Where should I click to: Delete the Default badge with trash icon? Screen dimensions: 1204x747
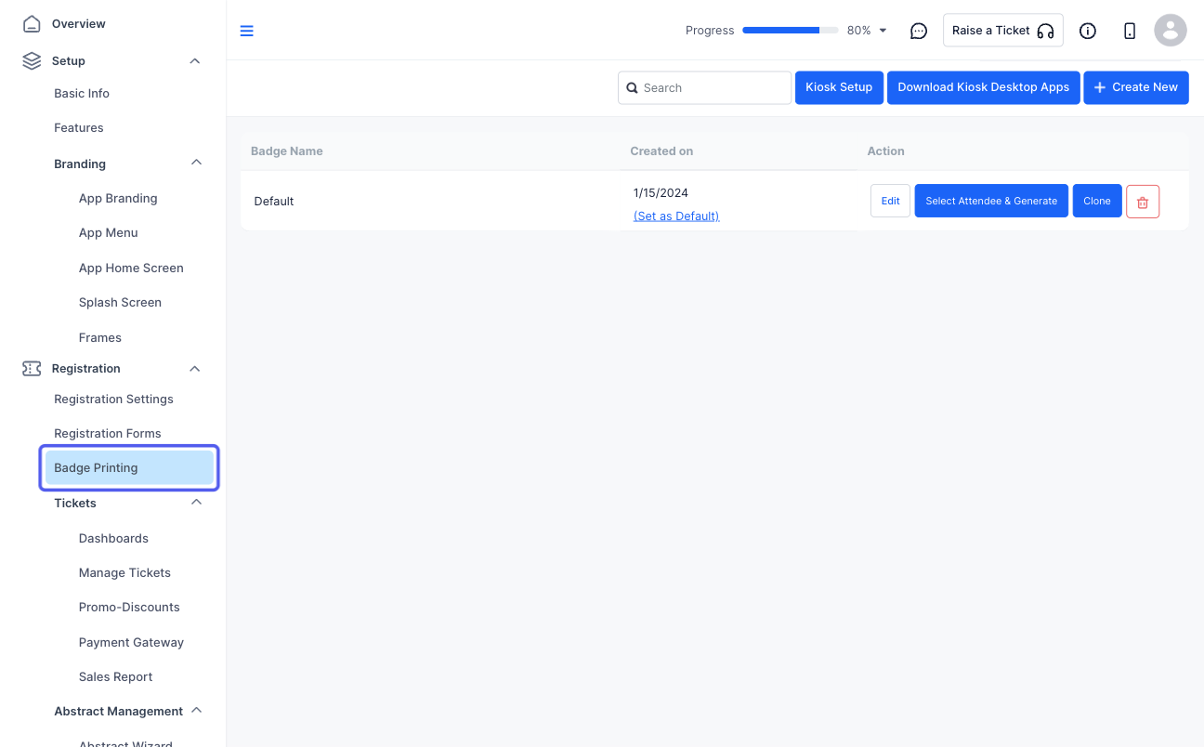[x=1143, y=202]
